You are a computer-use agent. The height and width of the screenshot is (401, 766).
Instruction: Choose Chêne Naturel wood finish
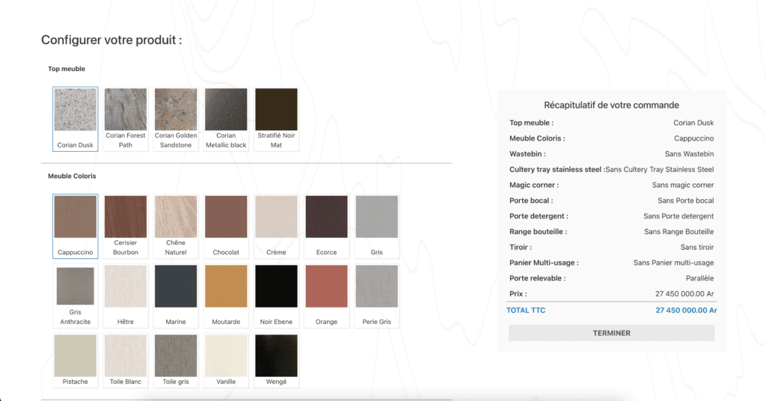pyautogui.click(x=176, y=217)
